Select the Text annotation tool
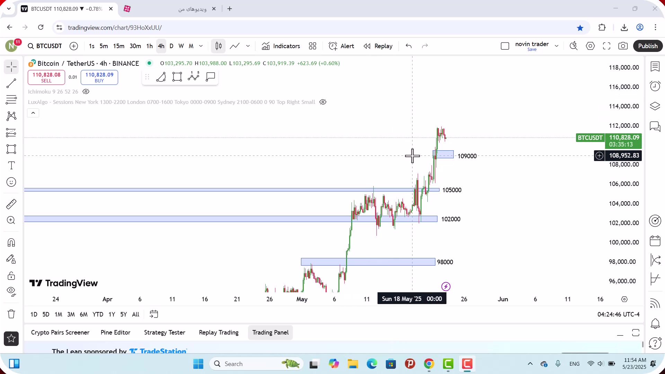Image resolution: width=665 pixels, height=374 pixels. point(11,166)
